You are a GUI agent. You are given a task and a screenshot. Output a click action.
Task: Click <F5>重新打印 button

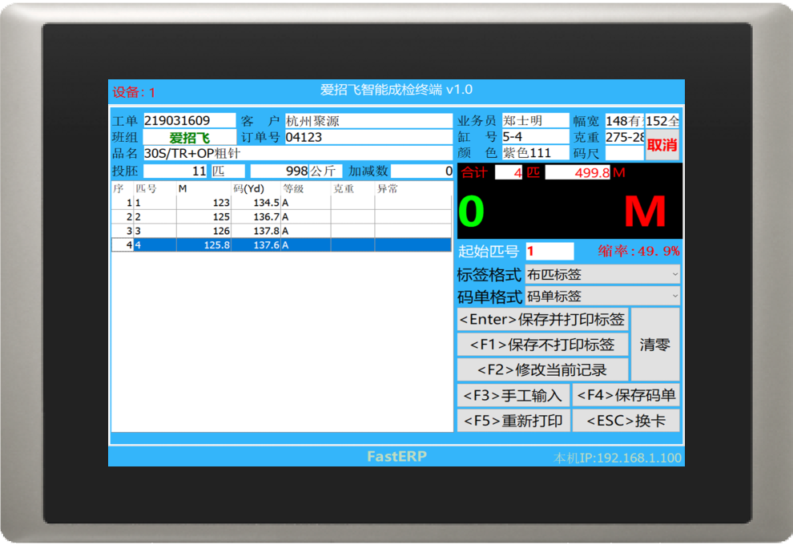click(513, 421)
